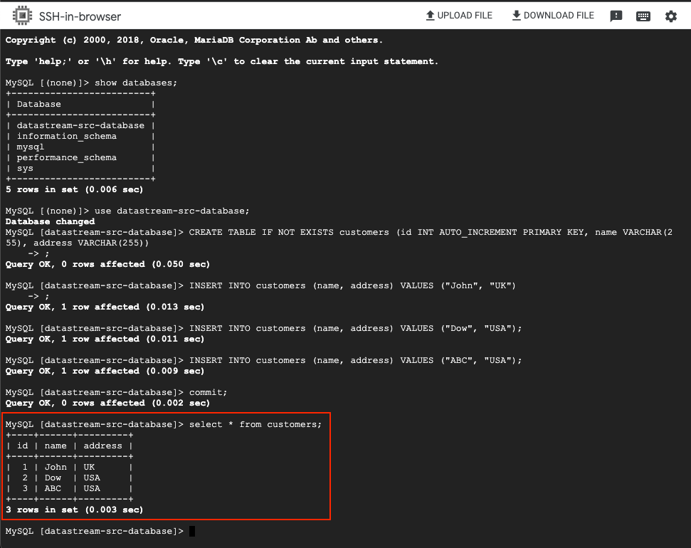
Task: Focus the terminal at the blinking cursor
Action: (x=192, y=532)
